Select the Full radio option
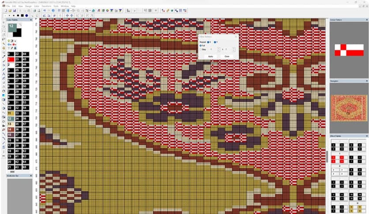 point(200,46)
